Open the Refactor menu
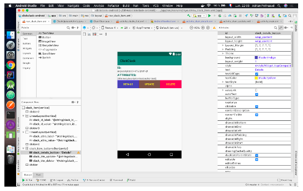This screenshot has height=191, width=303. click(113, 6)
